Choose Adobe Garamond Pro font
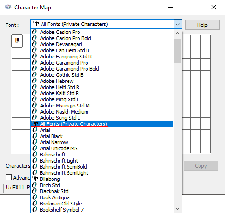This screenshot has width=225, height=213. pyautogui.click(x=102, y=63)
